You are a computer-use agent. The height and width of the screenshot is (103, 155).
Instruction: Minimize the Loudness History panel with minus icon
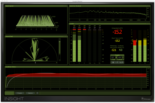coord(147,67)
